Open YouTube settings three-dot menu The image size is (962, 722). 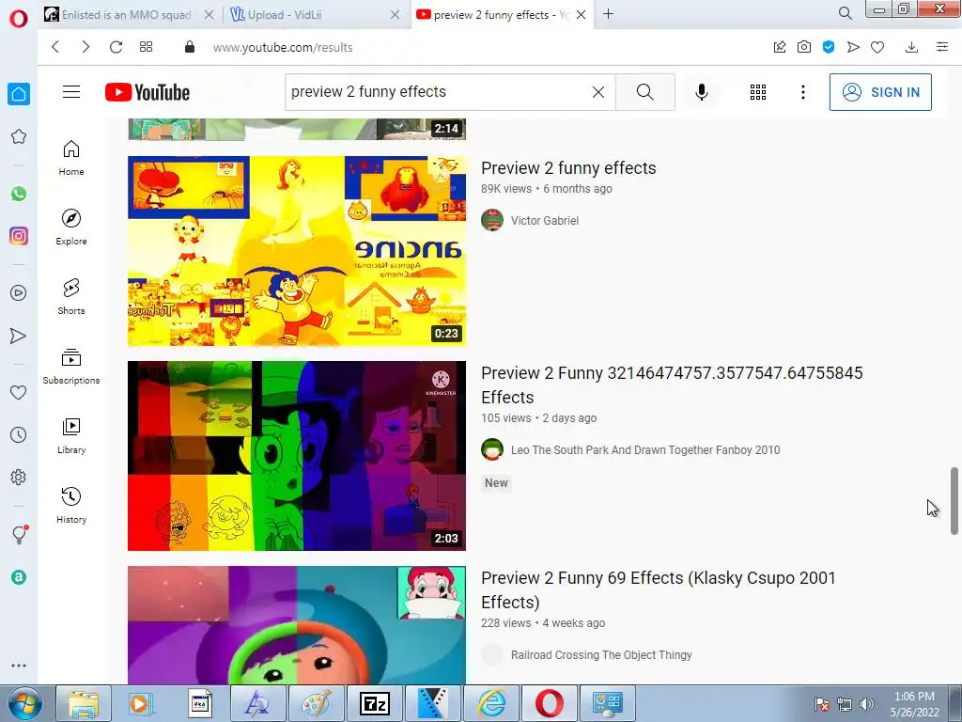tap(803, 92)
